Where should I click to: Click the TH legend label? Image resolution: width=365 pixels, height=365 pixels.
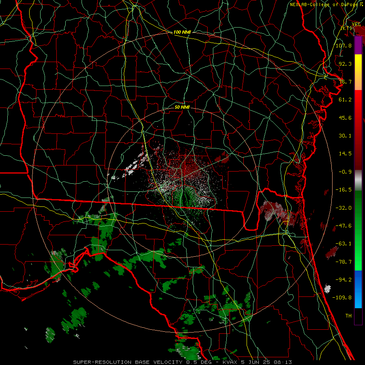(x=348, y=316)
